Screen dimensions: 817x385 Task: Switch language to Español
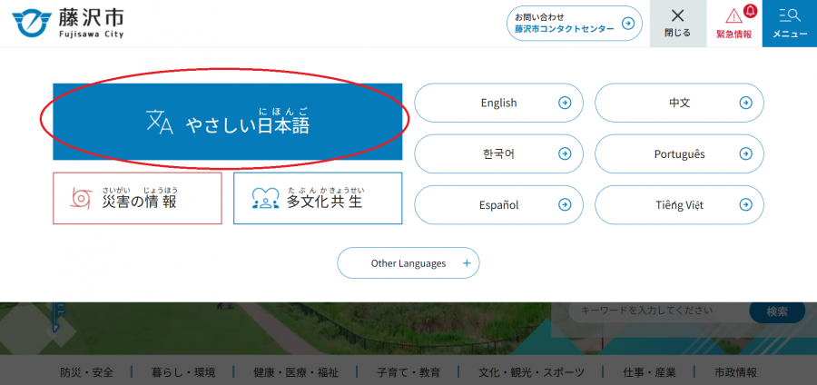point(498,204)
